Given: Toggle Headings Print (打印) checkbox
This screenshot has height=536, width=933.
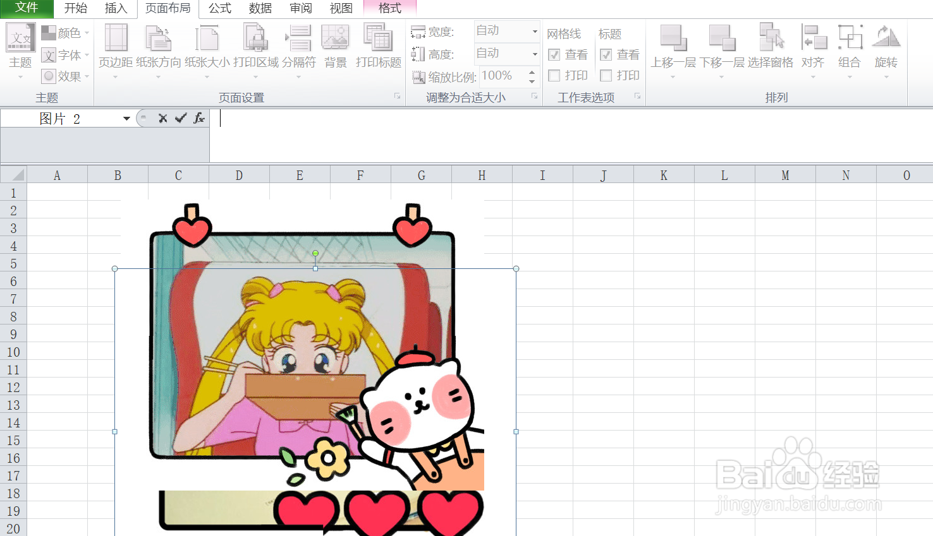Looking at the screenshot, I should (606, 76).
